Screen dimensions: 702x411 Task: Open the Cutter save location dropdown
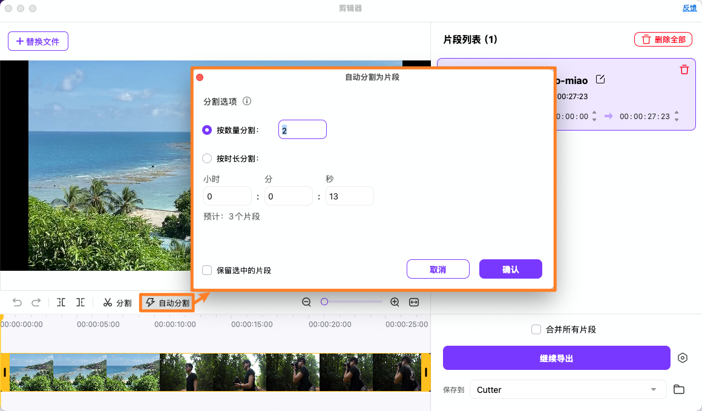(654, 390)
